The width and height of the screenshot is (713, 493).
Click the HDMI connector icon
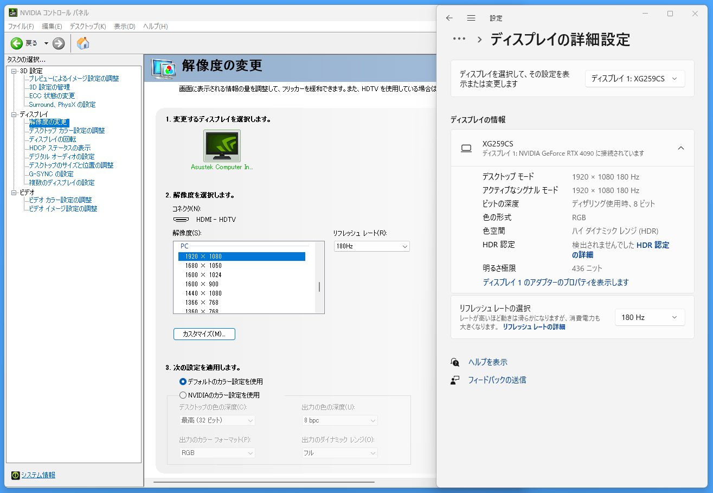181,220
